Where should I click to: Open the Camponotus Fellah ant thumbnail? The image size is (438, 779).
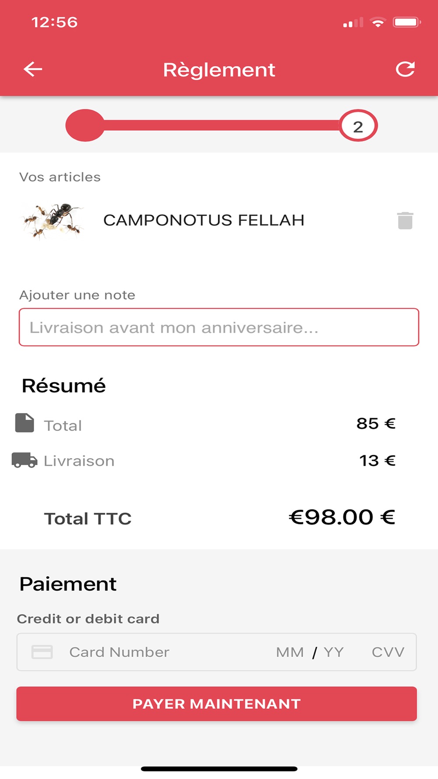pos(53,220)
